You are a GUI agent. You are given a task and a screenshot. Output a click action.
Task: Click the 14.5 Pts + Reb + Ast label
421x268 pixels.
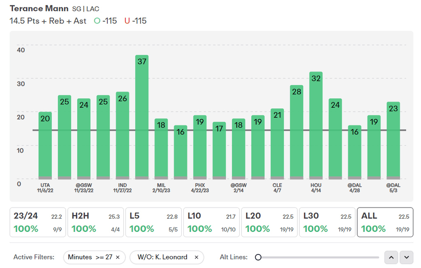click(48, 21)
